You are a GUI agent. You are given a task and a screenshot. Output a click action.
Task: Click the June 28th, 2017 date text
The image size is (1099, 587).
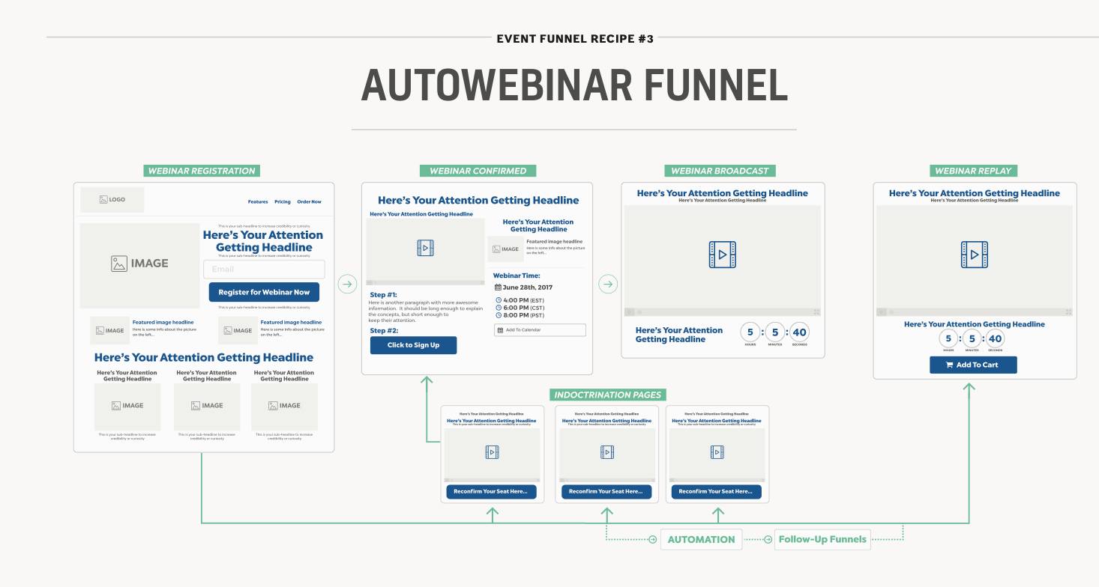click(528, 288)
